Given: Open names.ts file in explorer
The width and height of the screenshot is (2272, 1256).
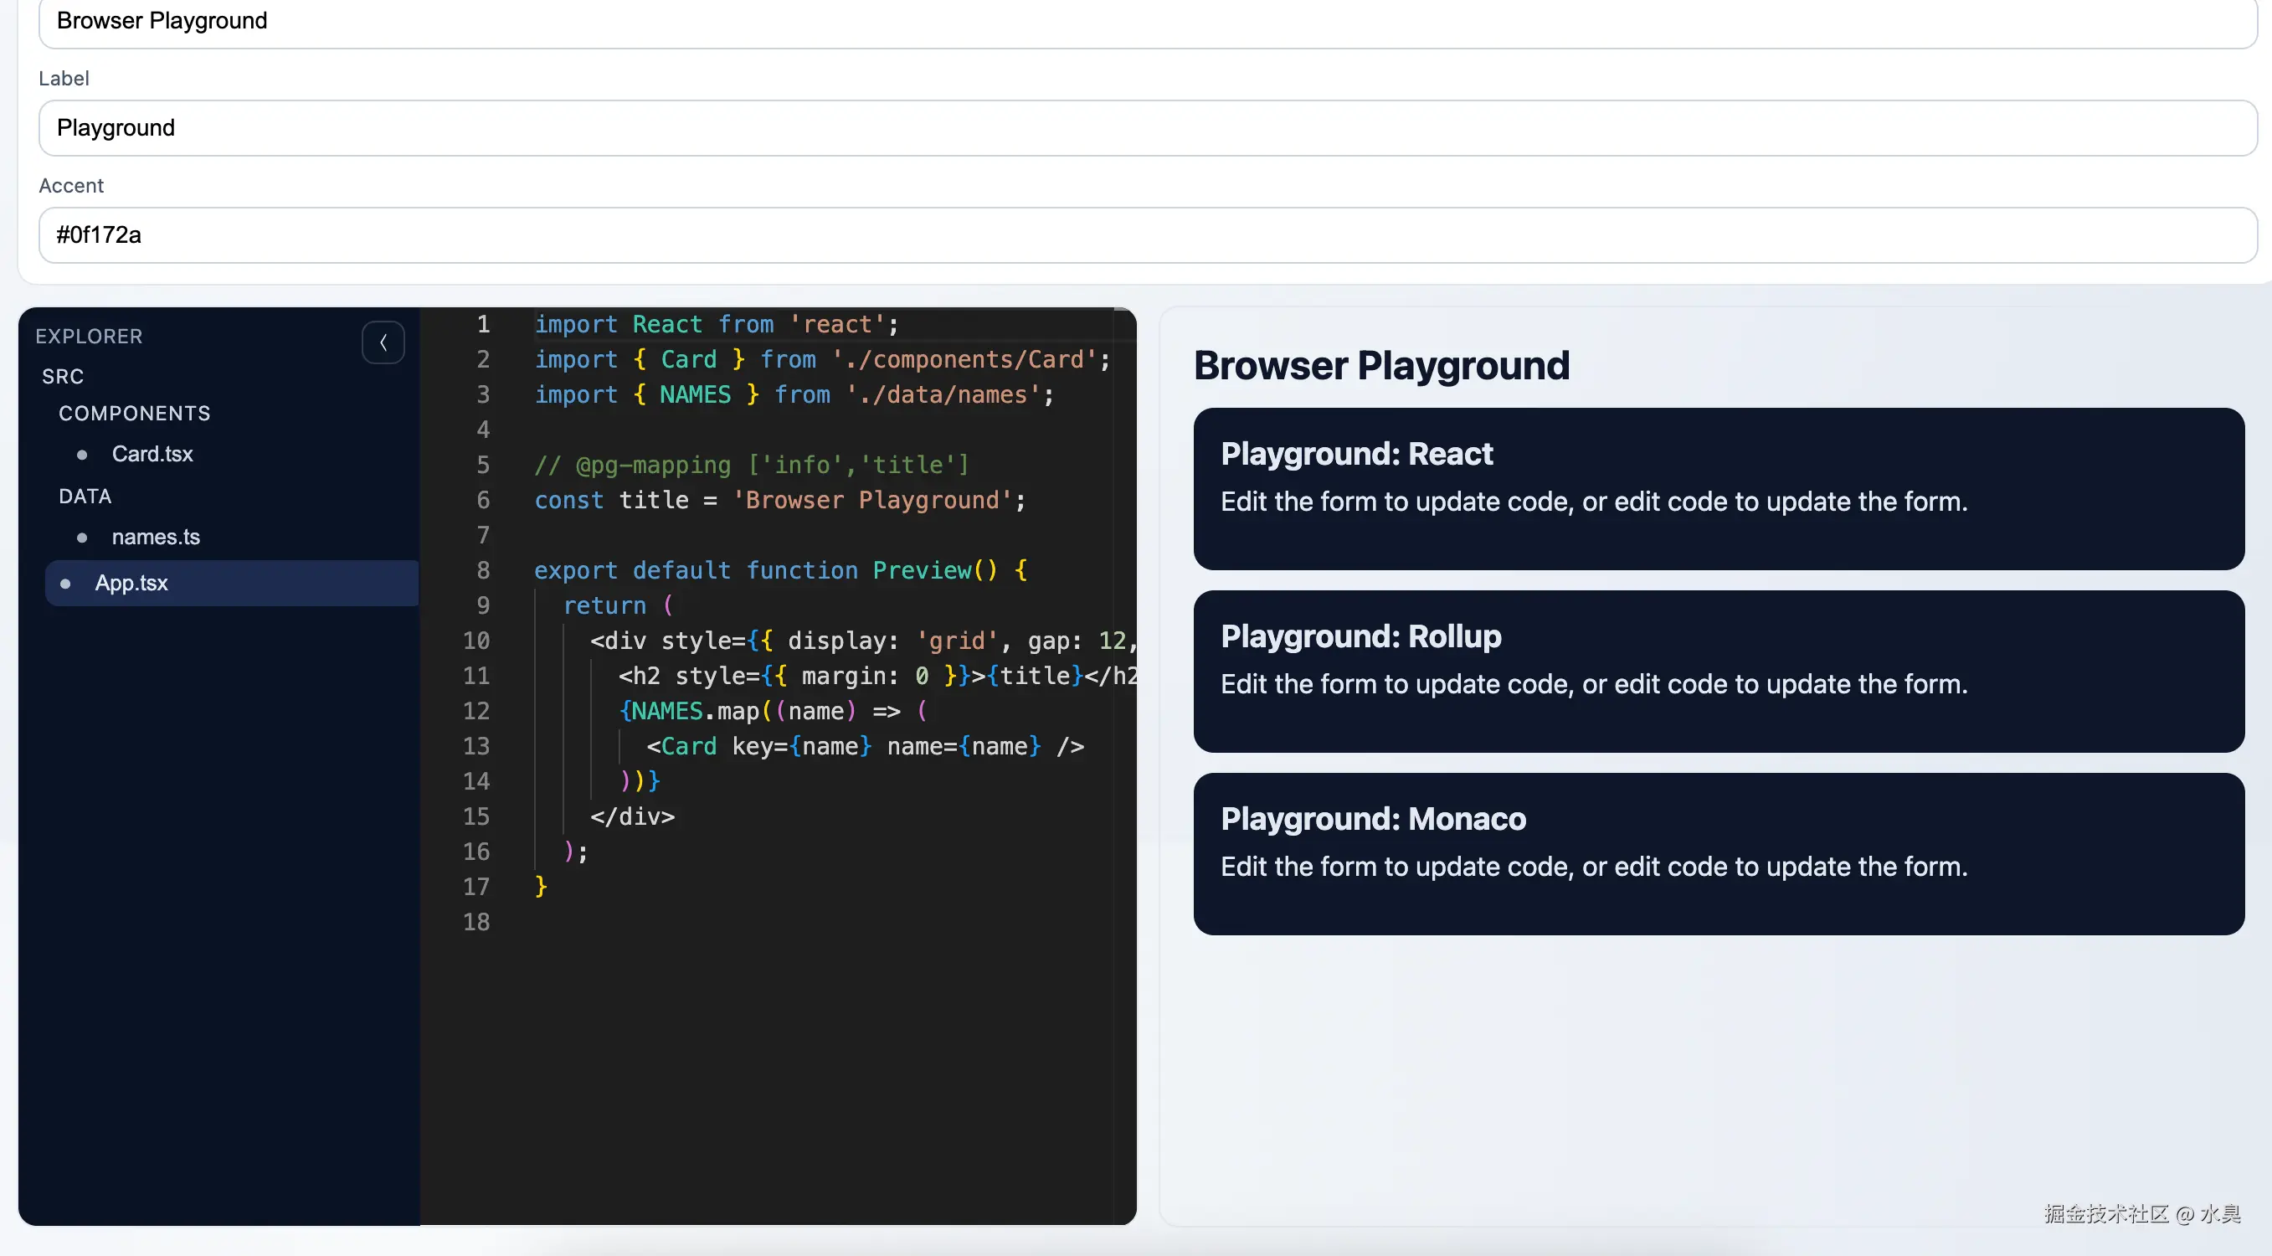Looking at the screenshot, I should pos(155,538).
